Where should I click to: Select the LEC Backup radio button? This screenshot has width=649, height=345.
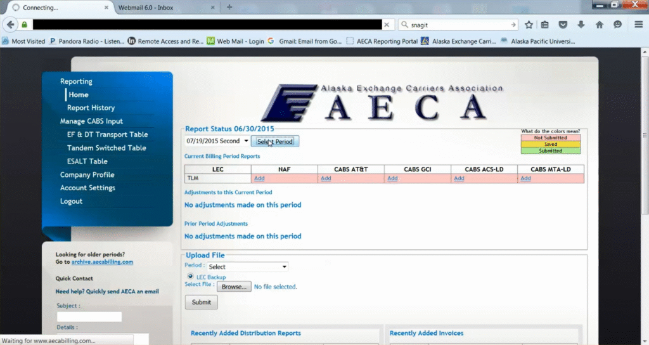pos(190,277)
